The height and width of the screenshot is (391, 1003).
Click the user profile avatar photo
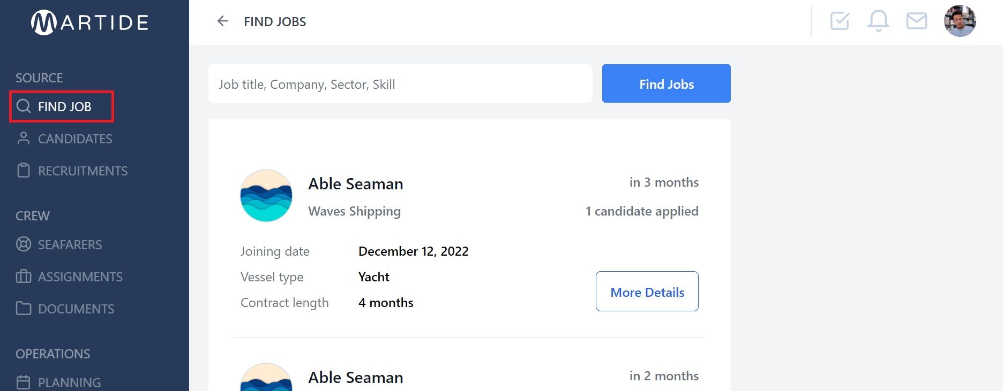(x=960, y=21)
